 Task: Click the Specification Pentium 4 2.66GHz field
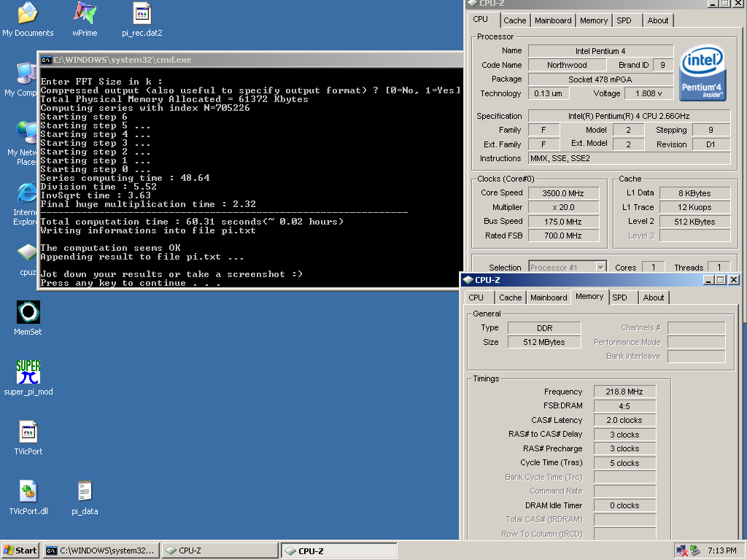[x=629, y=116]
